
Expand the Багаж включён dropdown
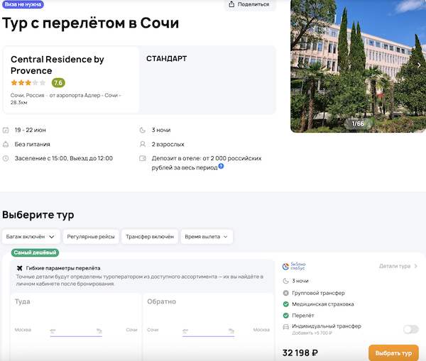[31, 236]
